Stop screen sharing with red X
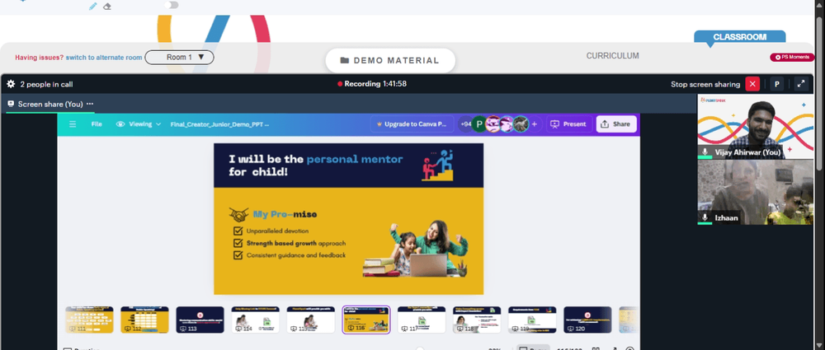This screenshot has width=825, height=350. (x=752, y=84)
